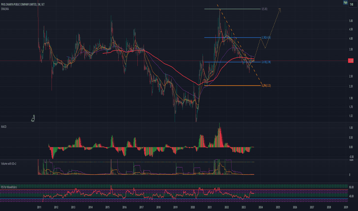The image size is (358, 211).
Task: Select the MACD indicator legend
Action: (x=4, y=127)
